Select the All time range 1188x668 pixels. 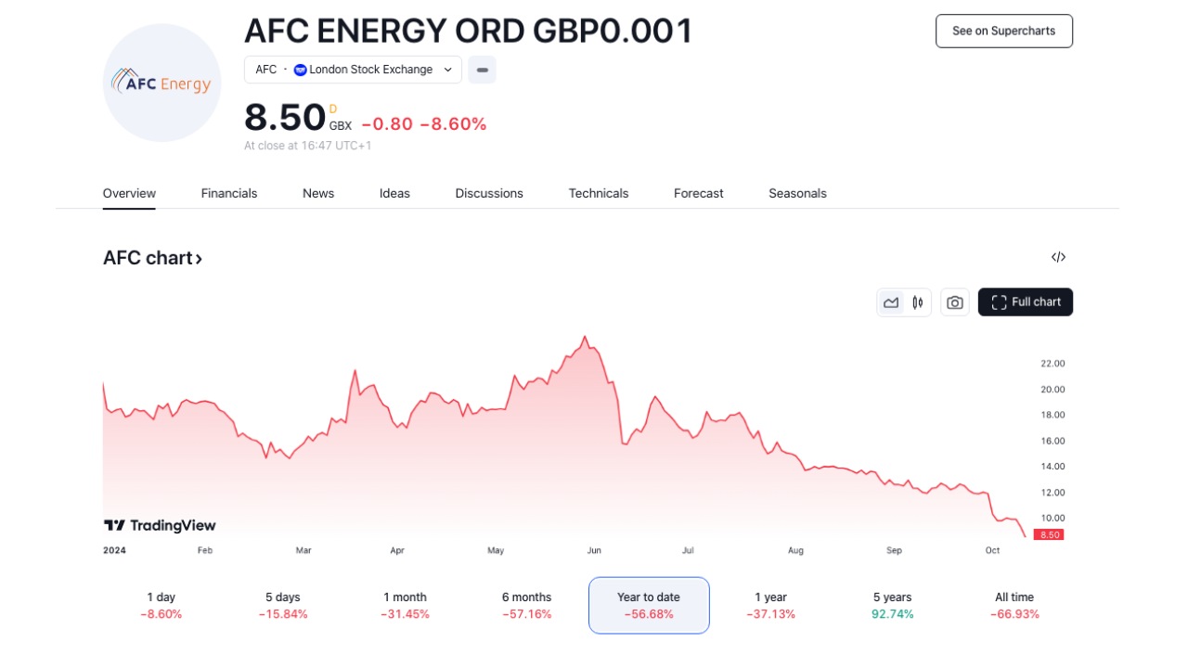[x=1014, y=605]
